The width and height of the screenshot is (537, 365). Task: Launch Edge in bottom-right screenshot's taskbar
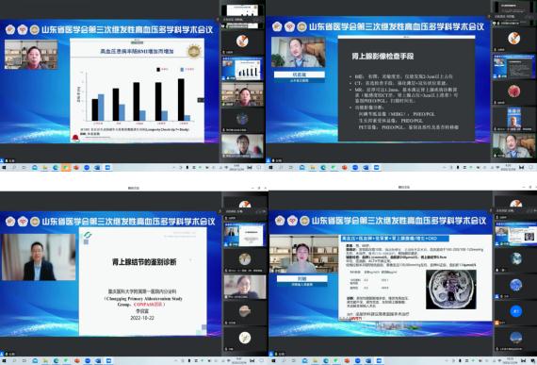[326, 360]
